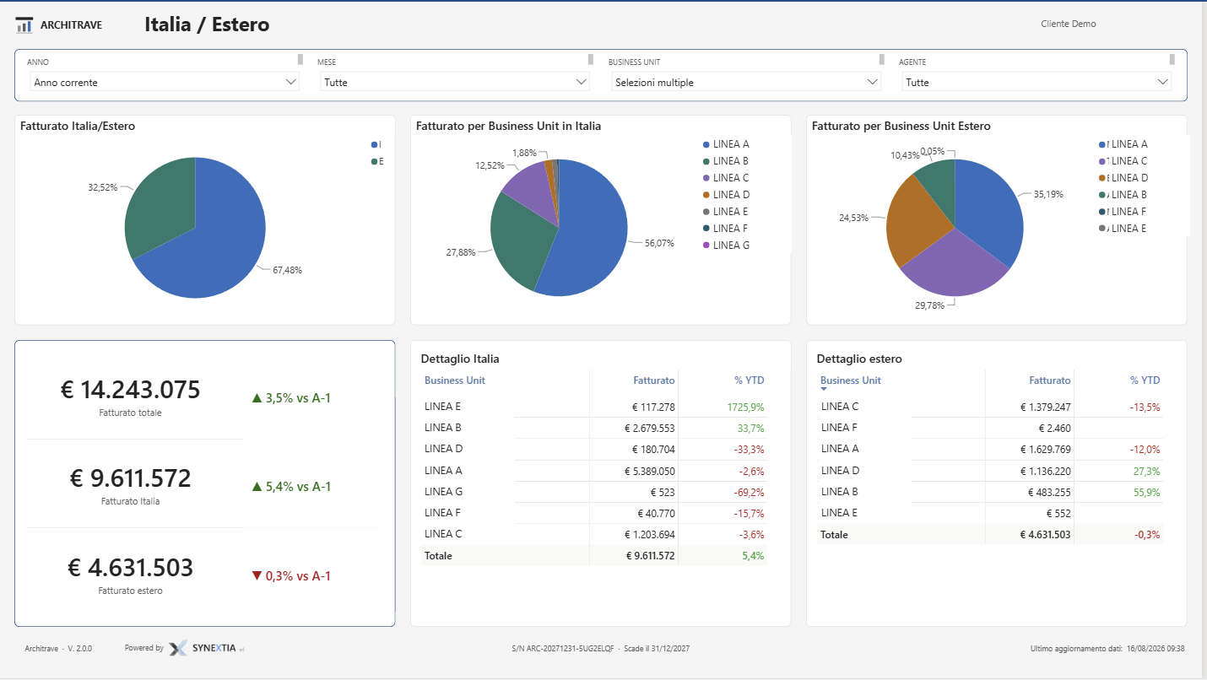Click the 55,9% value in Dettaglio estero
The image size is (1207, 680).
pyautogui.click(x=1146, y=492)
